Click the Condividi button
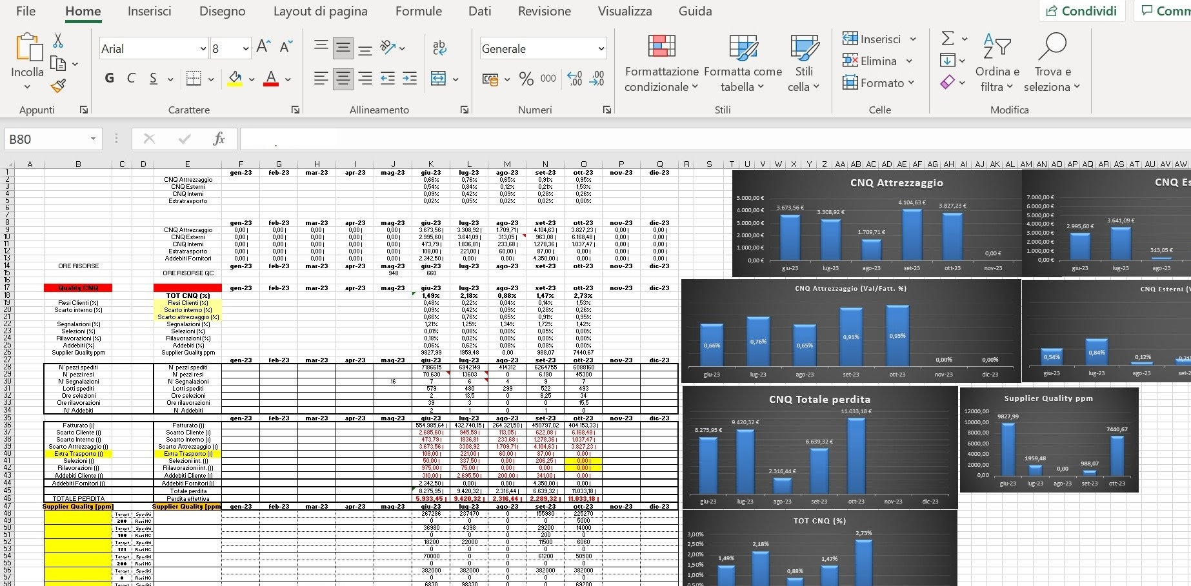Screen dimensions: 1191x586 tap(1081, 10)
